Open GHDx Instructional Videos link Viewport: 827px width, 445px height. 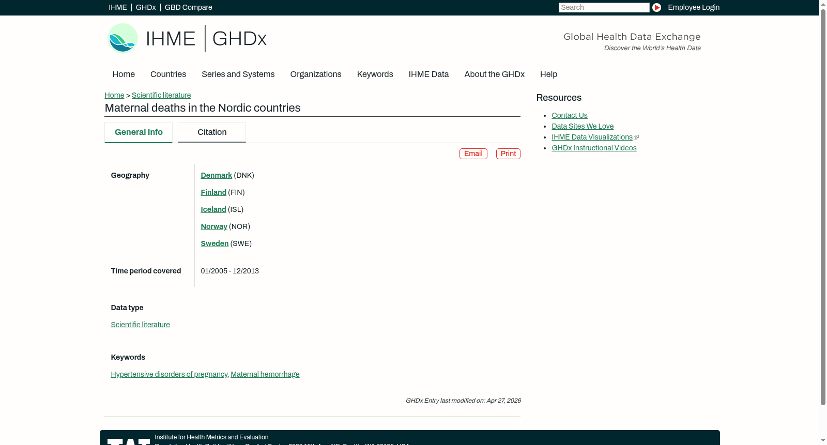pyautogui.click(x=594, y=148)
